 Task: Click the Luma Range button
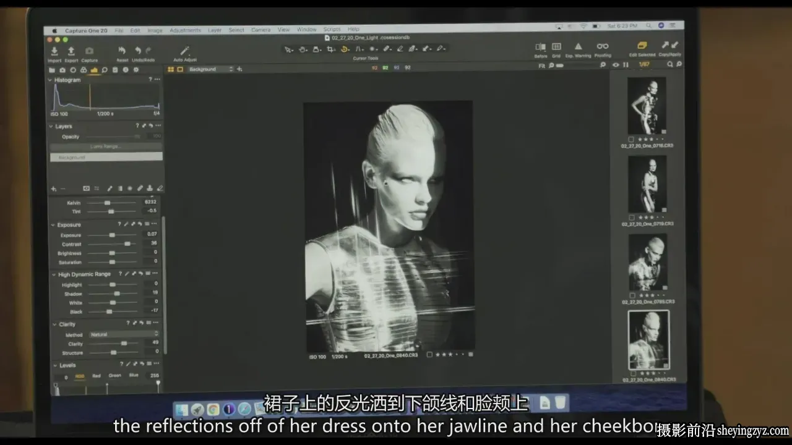tap(106, 146)
